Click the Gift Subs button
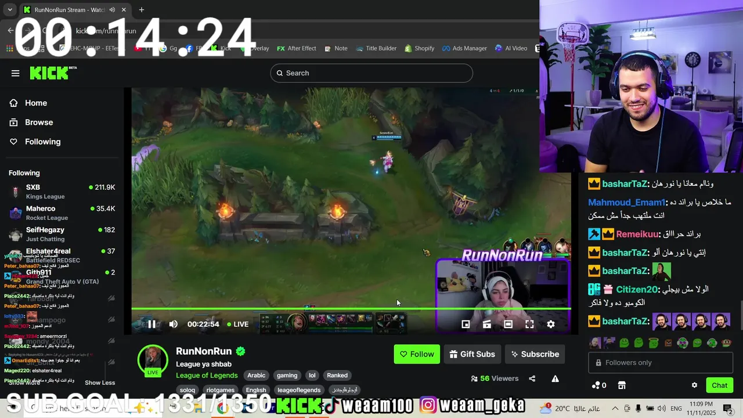This screenshot has height=418, width=743. coord(473,354)
